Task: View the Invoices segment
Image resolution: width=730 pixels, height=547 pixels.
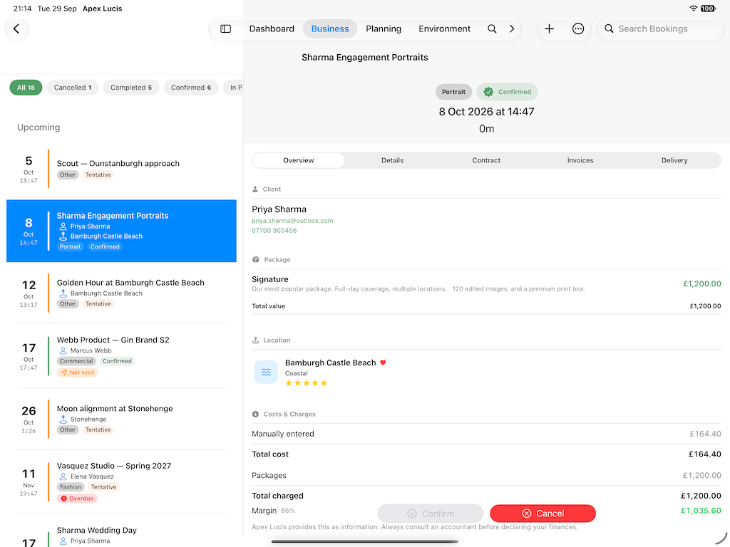Action: 580,160
